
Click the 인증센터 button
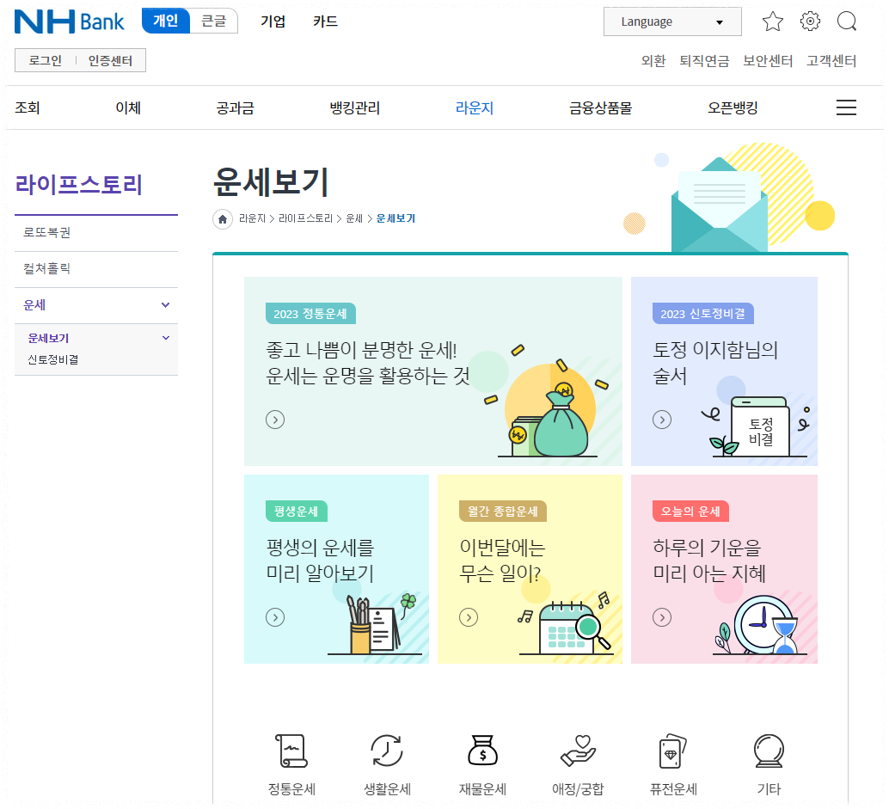point(110,61)
